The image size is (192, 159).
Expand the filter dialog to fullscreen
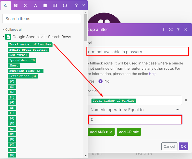[x=171, y=29]
